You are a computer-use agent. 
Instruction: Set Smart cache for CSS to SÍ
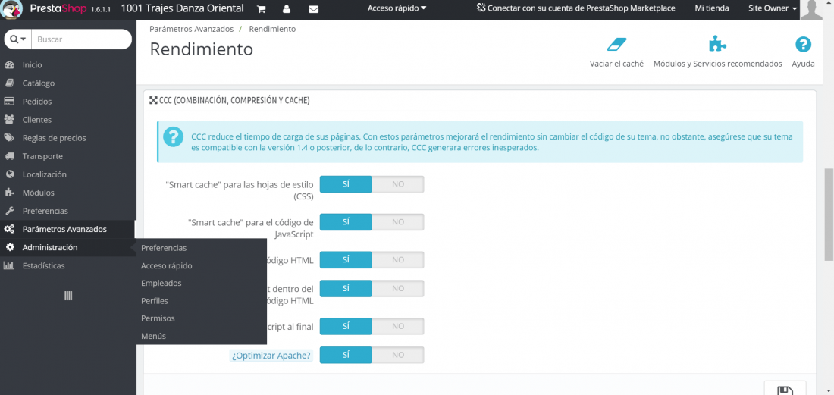346,184
